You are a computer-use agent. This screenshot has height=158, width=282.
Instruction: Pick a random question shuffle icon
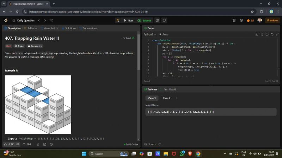coord(51,20)
